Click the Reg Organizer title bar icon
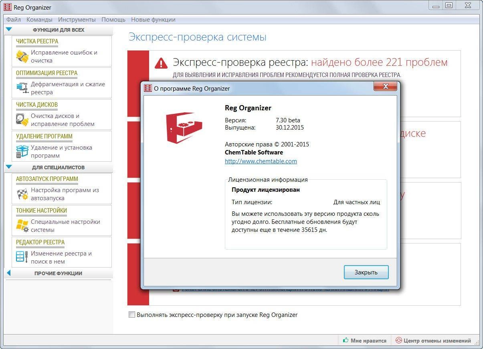Image resolution: width=483 pixels, height=349 pixels. point(7,7)
